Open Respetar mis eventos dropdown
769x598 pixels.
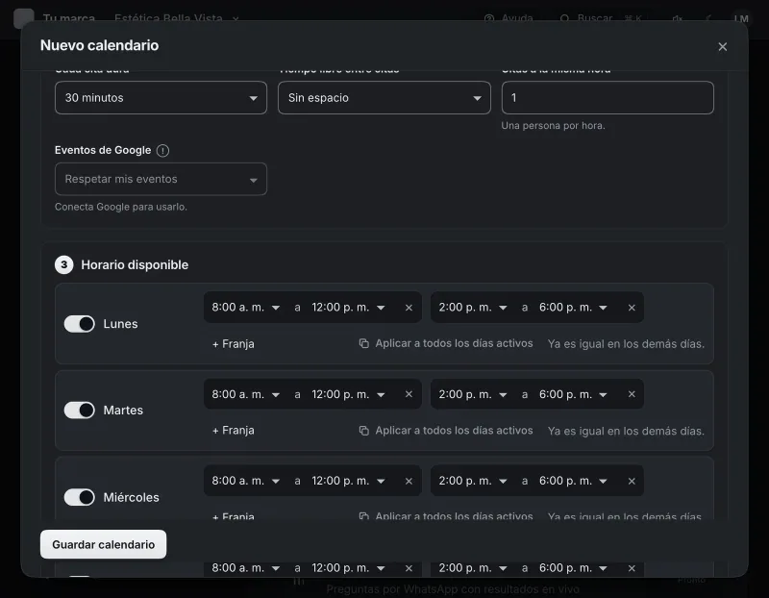click(x=161, y=179)
